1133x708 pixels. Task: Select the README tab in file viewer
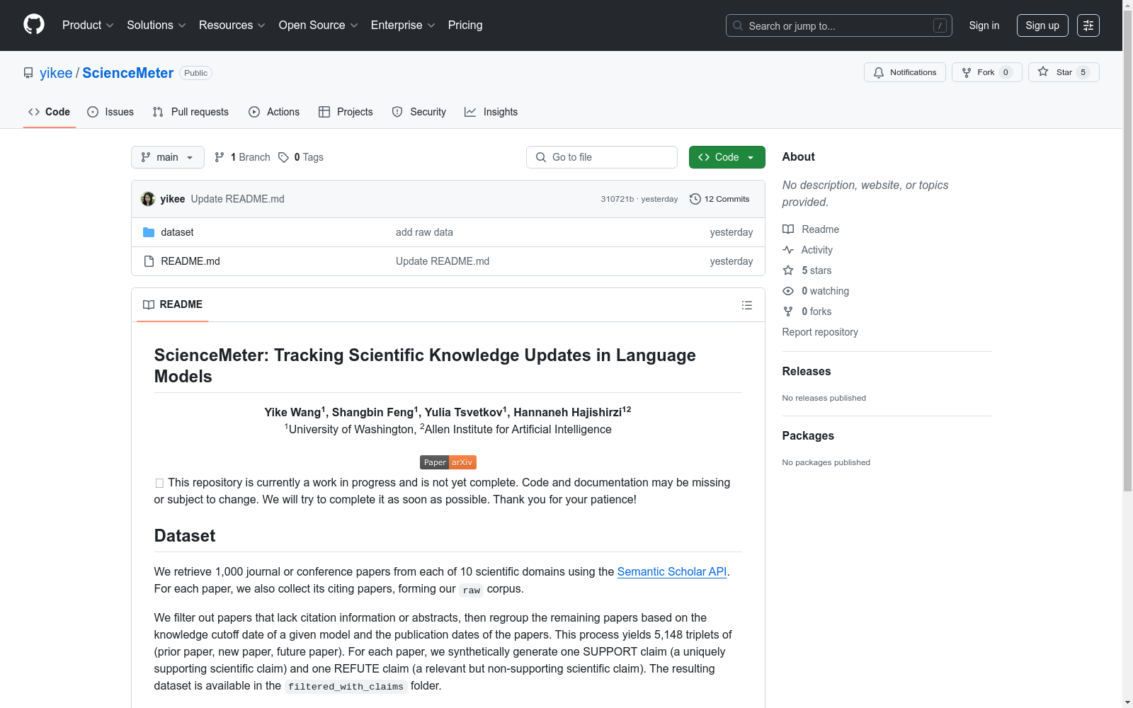[x=173, y=304]
